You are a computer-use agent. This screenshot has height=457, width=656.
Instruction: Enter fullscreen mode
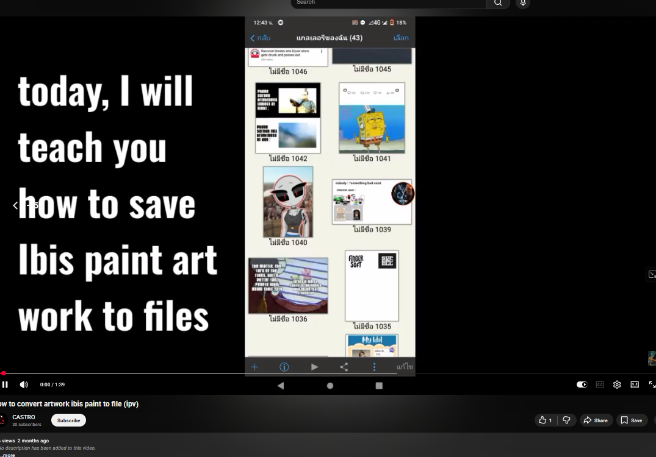652,384
